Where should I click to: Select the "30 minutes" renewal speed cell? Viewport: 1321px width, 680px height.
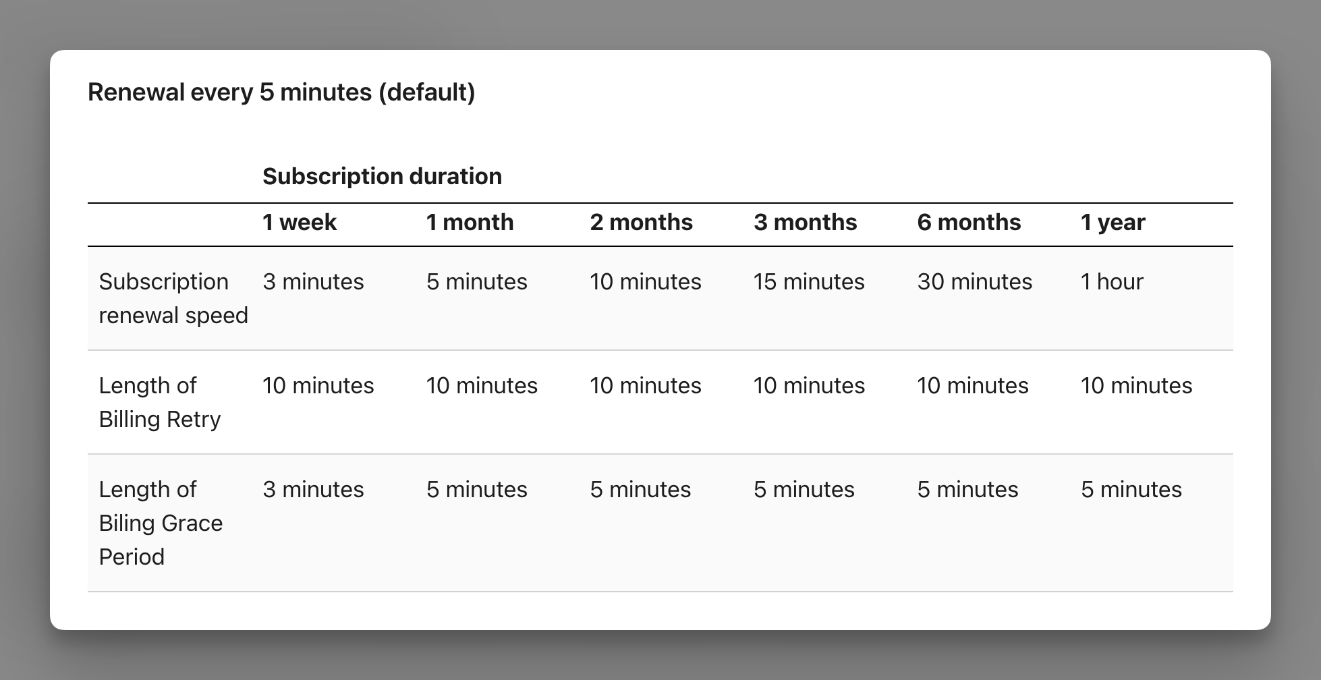click(x=974, y=282)
